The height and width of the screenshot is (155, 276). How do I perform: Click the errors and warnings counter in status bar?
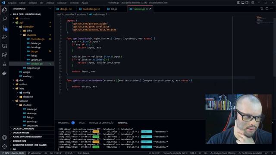[x=70, y=153]
